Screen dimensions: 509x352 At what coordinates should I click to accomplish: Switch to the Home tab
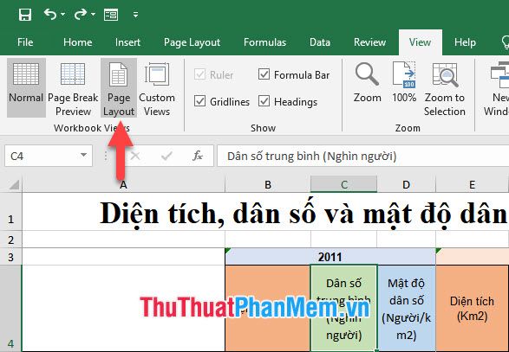coord(77,42)
